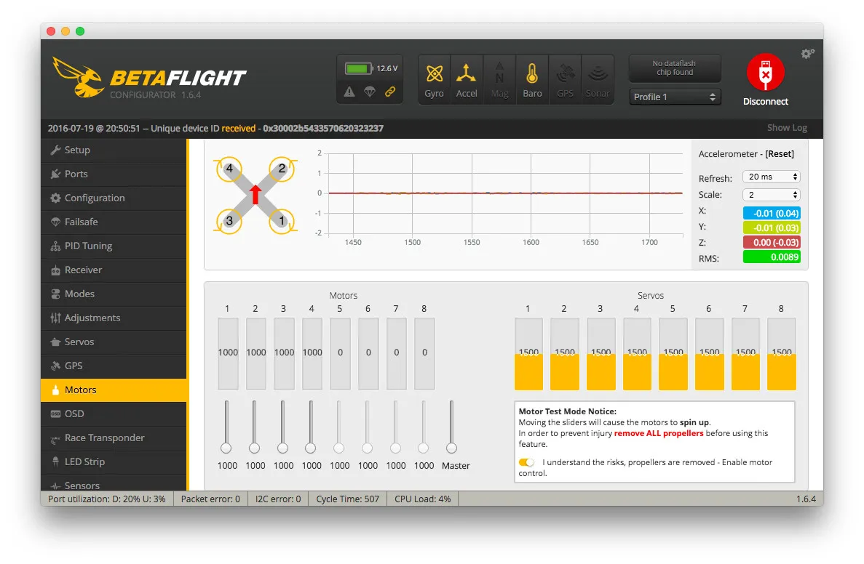Open the Refresh rate dropdown
Screen dimensions: 864x564
click(771, 177)
